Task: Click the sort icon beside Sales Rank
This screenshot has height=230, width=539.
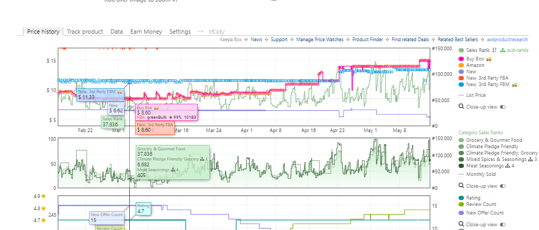Action: (x=494, y=50)
